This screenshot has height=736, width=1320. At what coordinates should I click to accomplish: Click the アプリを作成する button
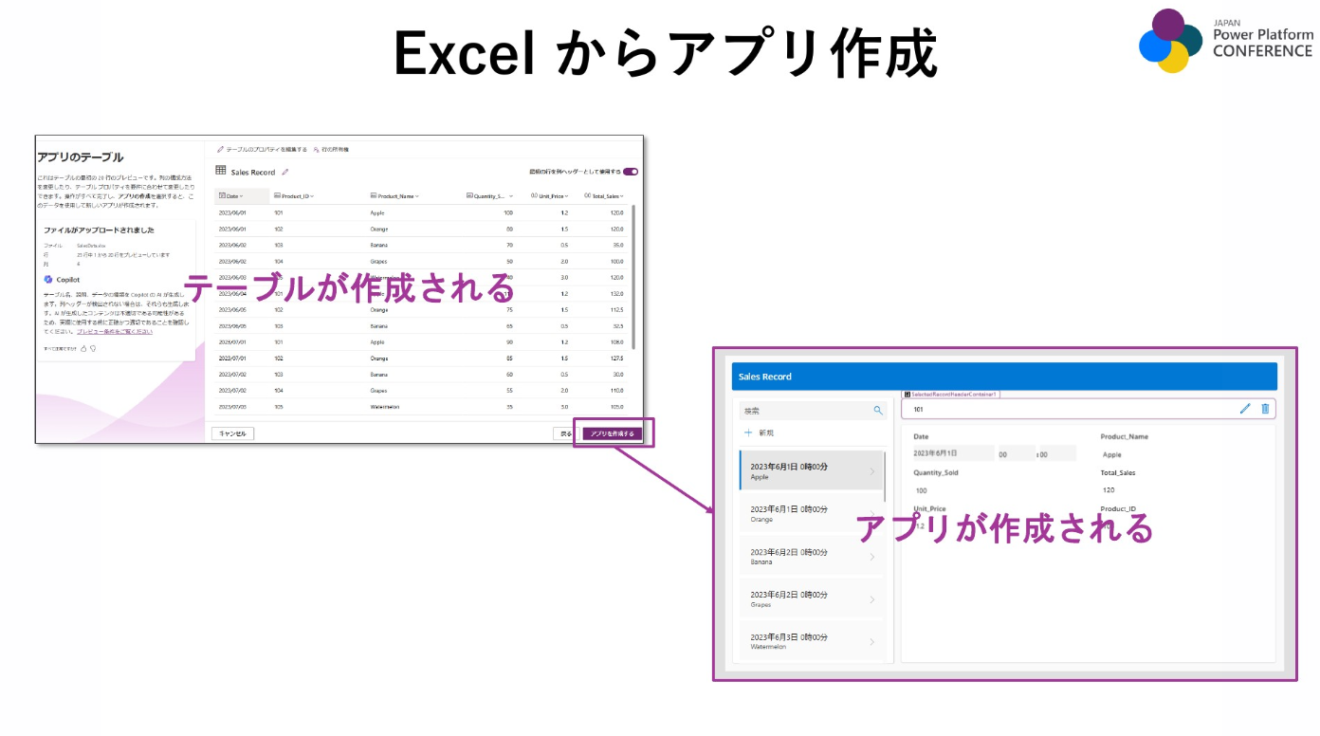613,433
